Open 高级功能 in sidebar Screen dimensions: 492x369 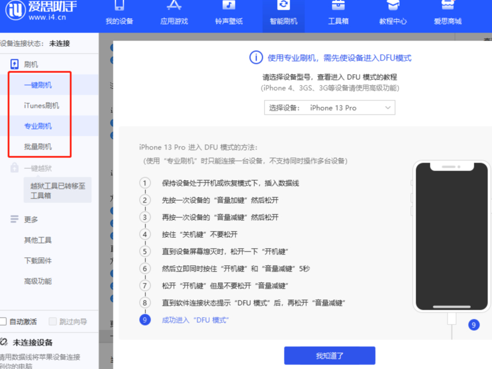click(x=38, y=281)
